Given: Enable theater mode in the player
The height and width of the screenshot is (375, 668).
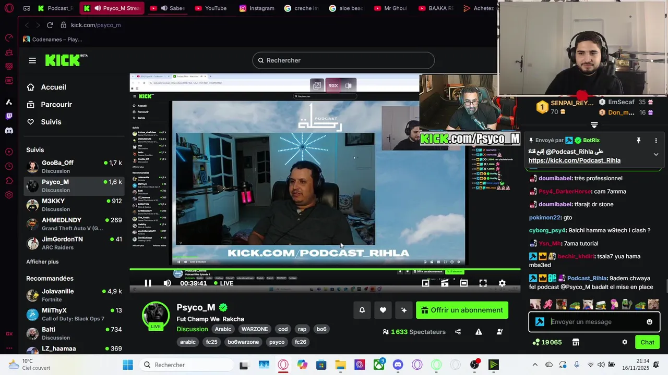Looking at the screenshot, I should [x=463, y=283].
